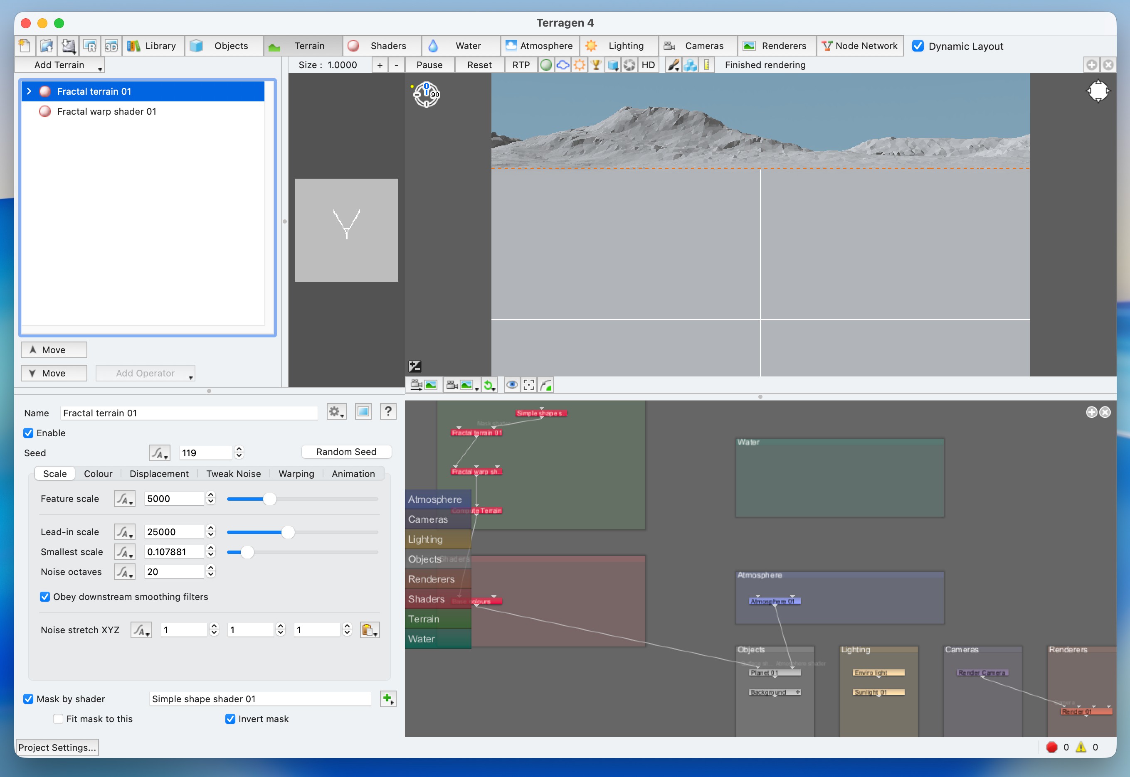Click the trophy quality icon
The width and height of the screenshot is (1130, 777).
pos(596,65)
